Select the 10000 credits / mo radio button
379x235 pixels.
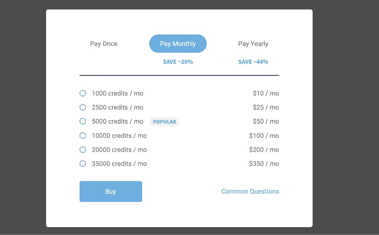(83, 135)
